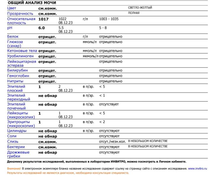Click the Уробилиноген link
Screen dimensions: 215x177
[20, 56]
